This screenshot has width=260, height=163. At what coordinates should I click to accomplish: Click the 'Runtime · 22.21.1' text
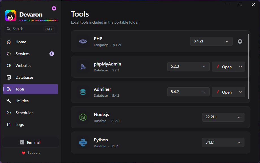tap(107, 121)
